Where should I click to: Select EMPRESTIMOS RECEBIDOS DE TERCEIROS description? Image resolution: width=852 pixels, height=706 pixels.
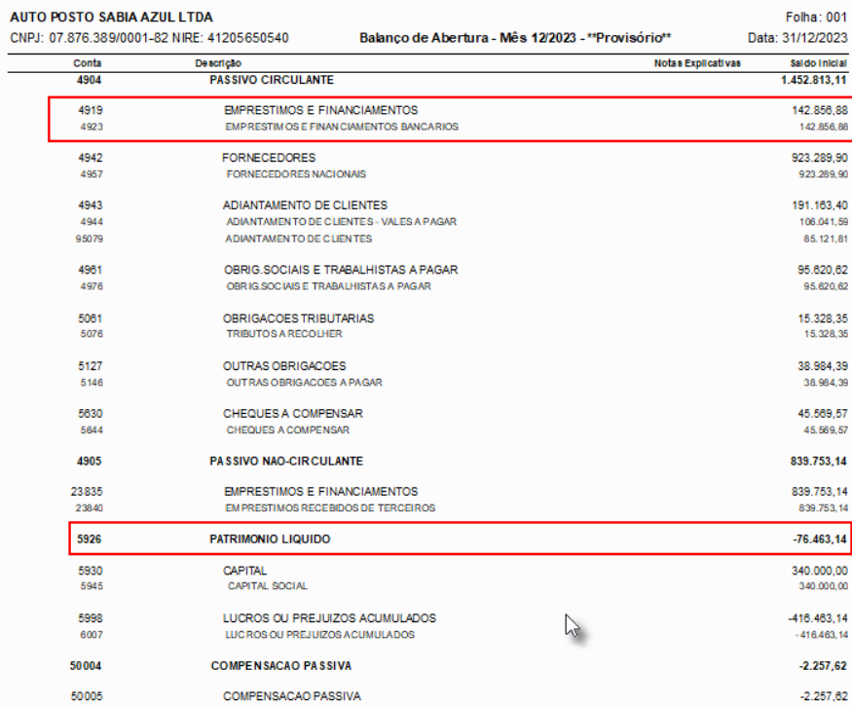[x=330, y=508]
